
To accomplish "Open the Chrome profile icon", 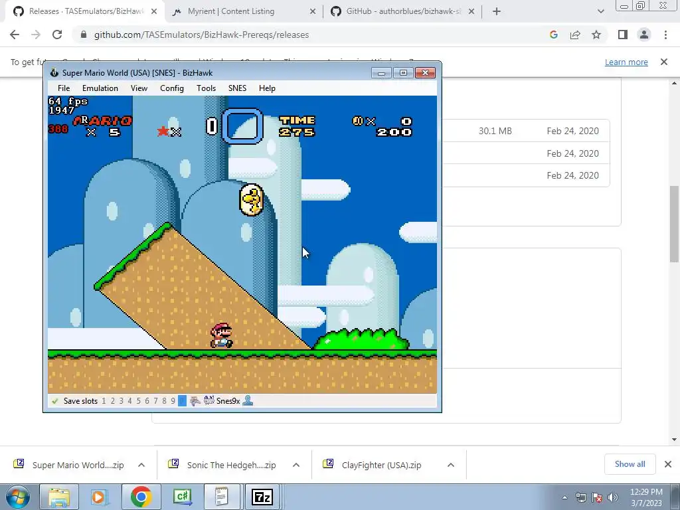I will [x=644, y=35].
